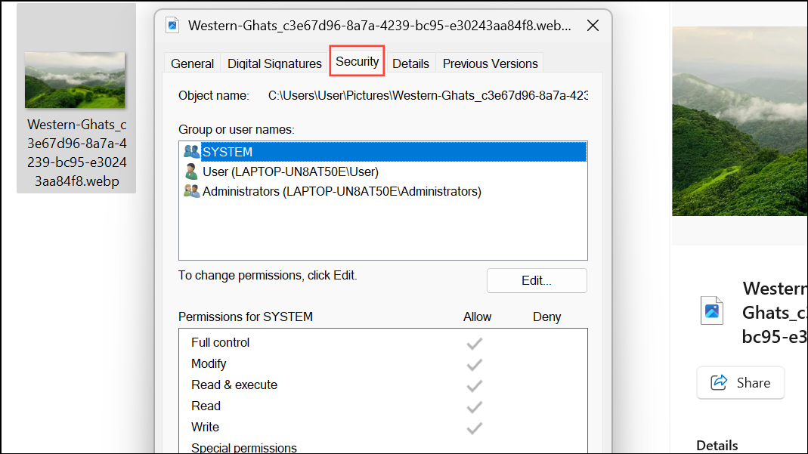Click the Administrators group icon
The width and height of the screenshot is (808, 454).
pos(191,191)
